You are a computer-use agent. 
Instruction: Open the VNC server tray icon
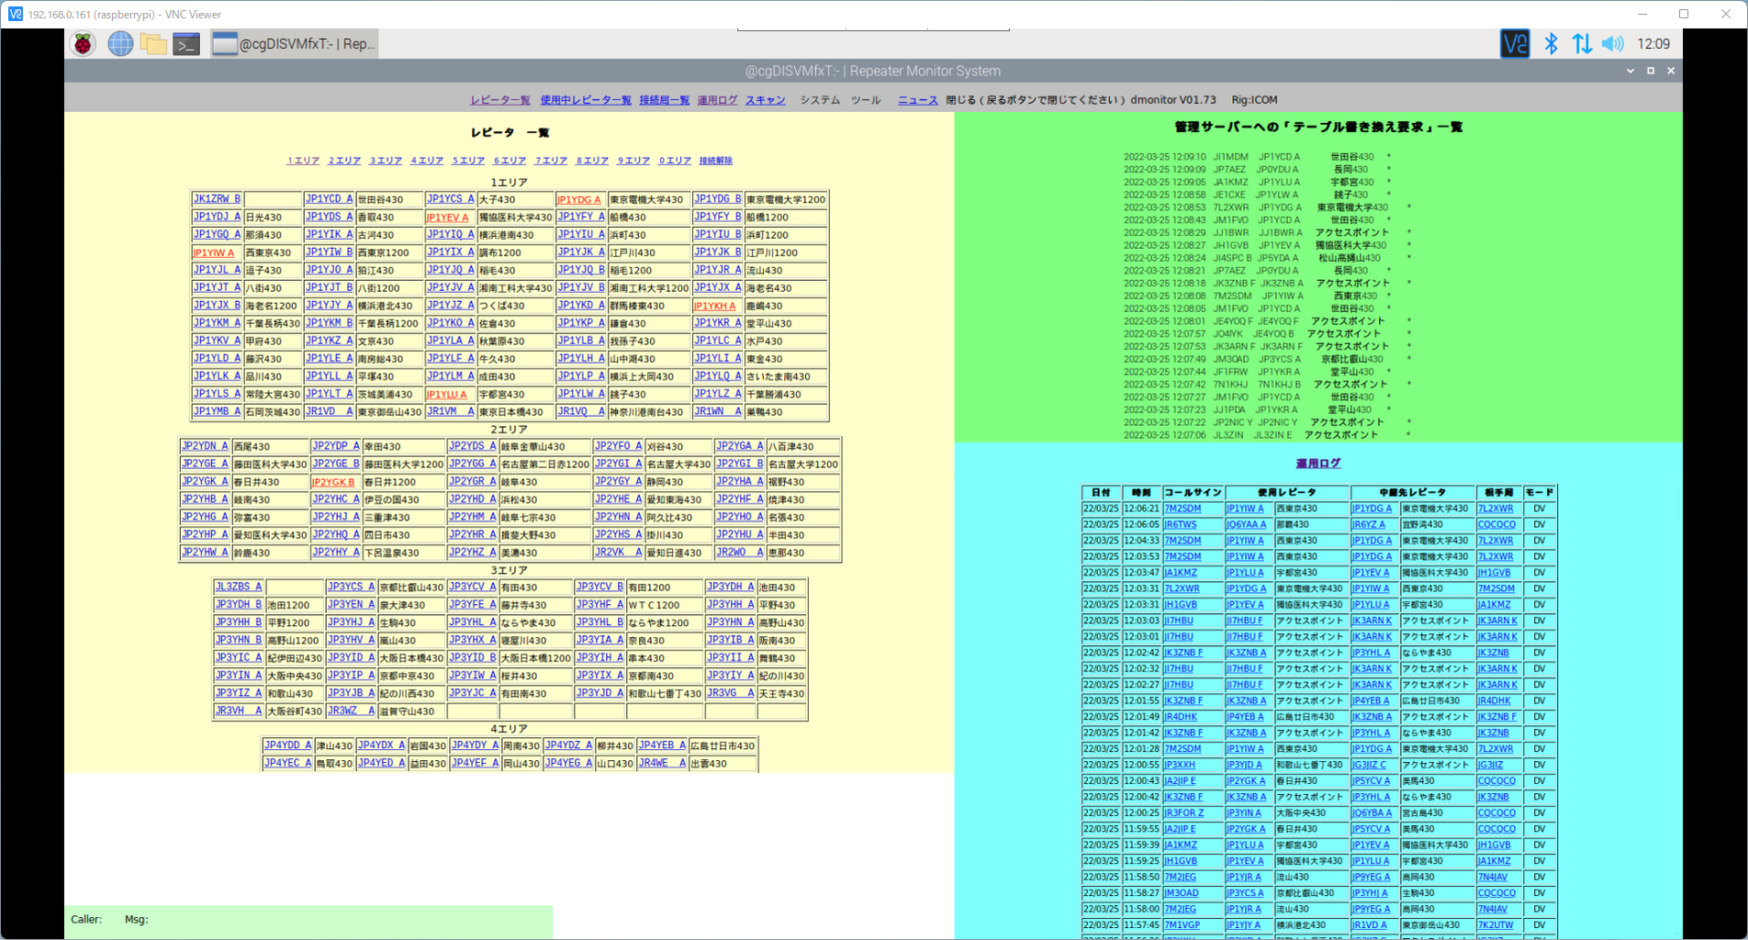1515,43
